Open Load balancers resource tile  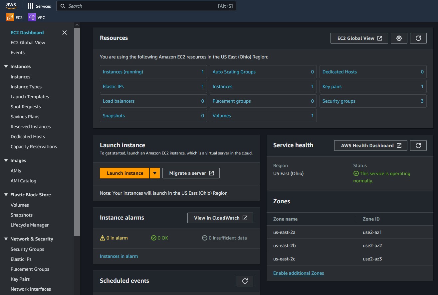[153, 101]
